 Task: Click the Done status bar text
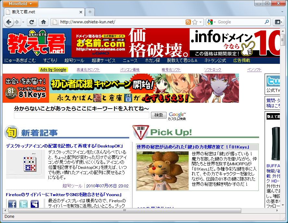[9, 217]
